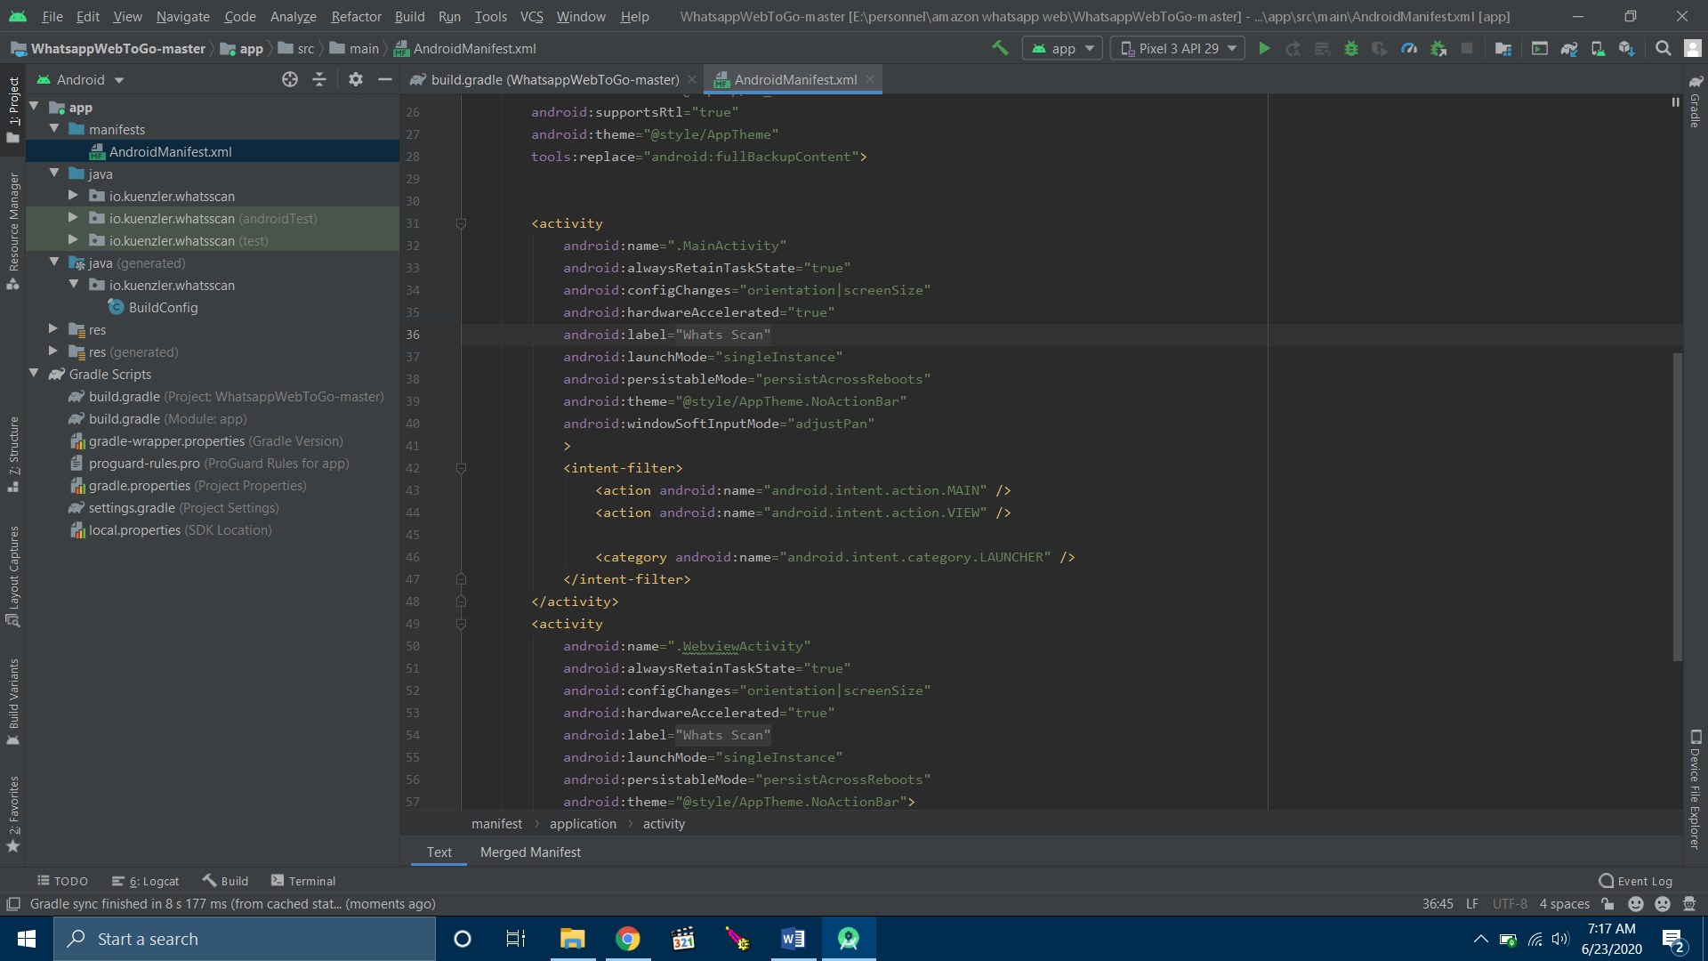Open project panel settings gear
This screenshot has height=961, width=1708.
click(355, 80)
